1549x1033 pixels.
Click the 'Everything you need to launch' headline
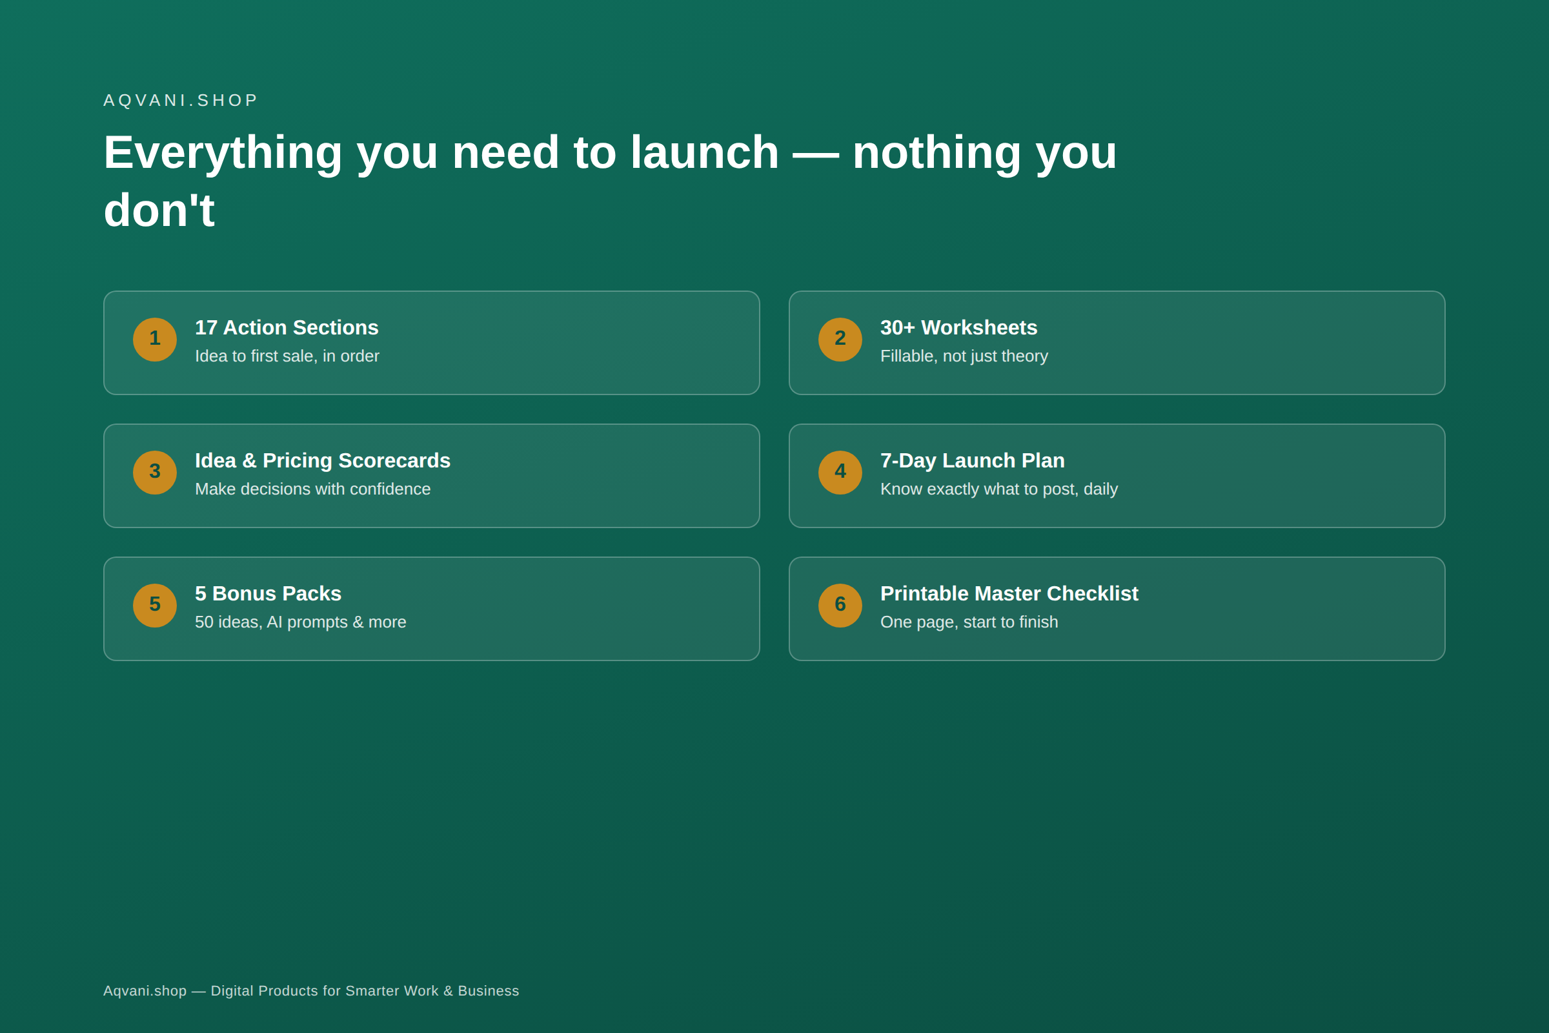click(x=611, y=181)
